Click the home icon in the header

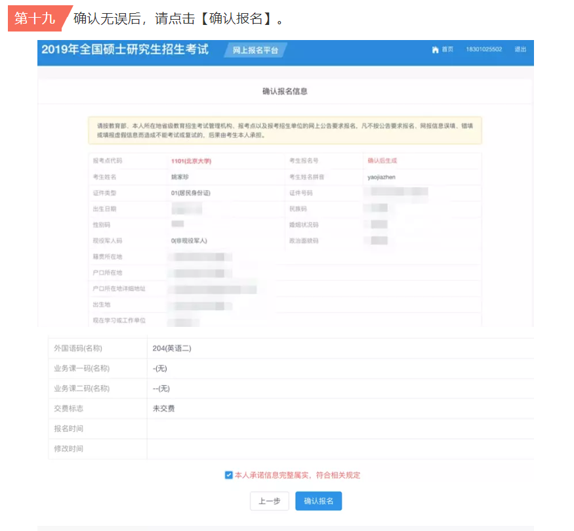[x=435, y=50]
